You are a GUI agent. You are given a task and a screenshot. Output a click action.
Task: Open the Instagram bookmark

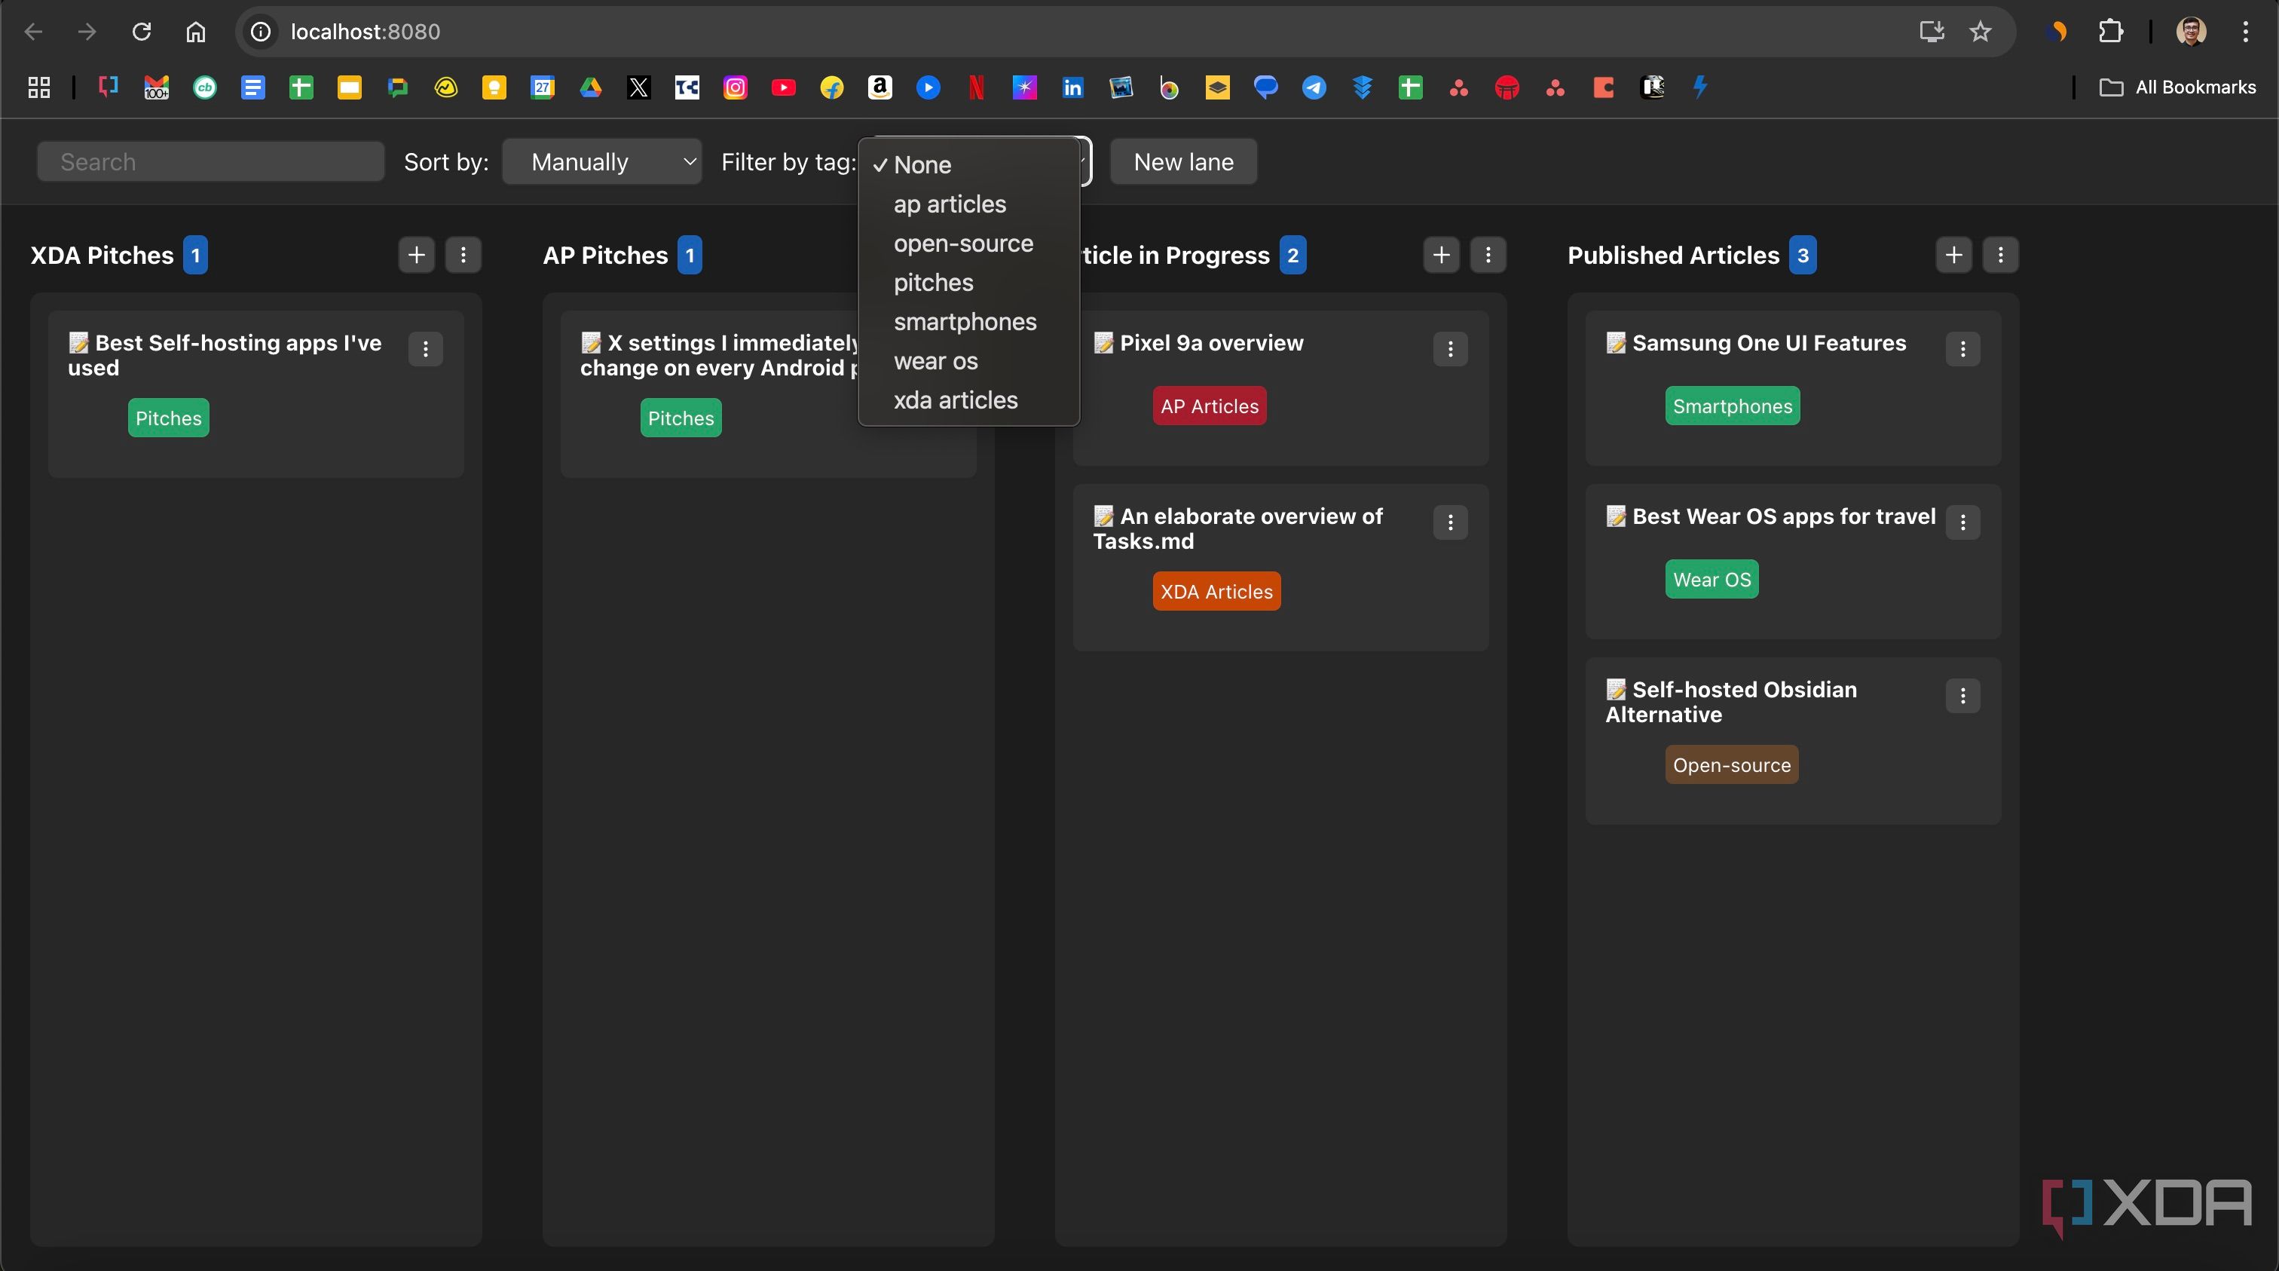pos(736,87)
